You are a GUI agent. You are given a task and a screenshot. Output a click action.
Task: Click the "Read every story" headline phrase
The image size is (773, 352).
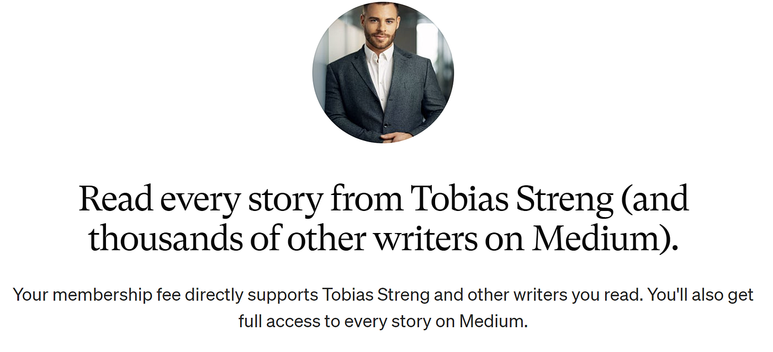click(200, 199)
